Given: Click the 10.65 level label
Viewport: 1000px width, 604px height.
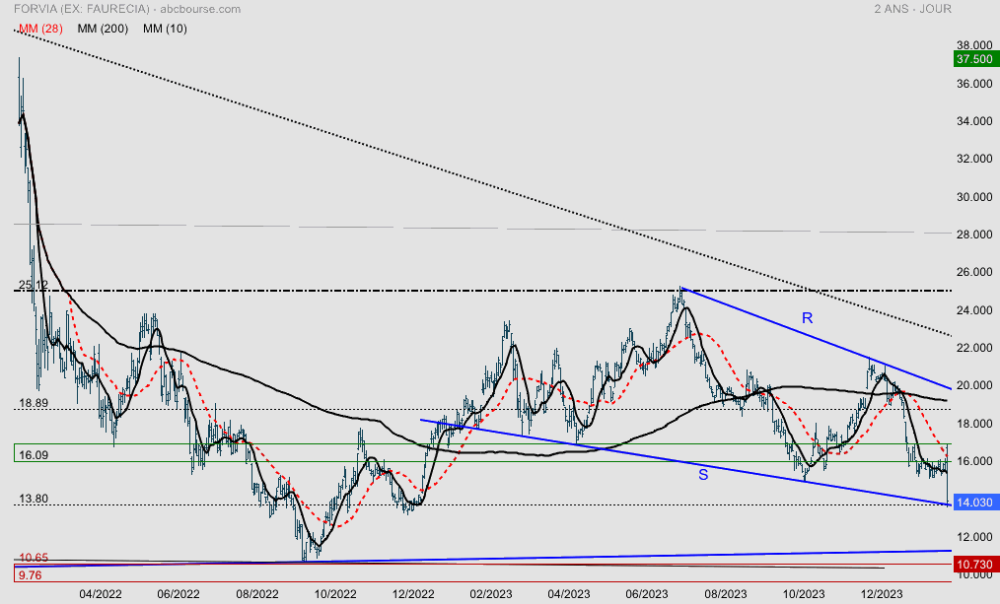Looking at the screenshot, I should click(x=34, y=558).
